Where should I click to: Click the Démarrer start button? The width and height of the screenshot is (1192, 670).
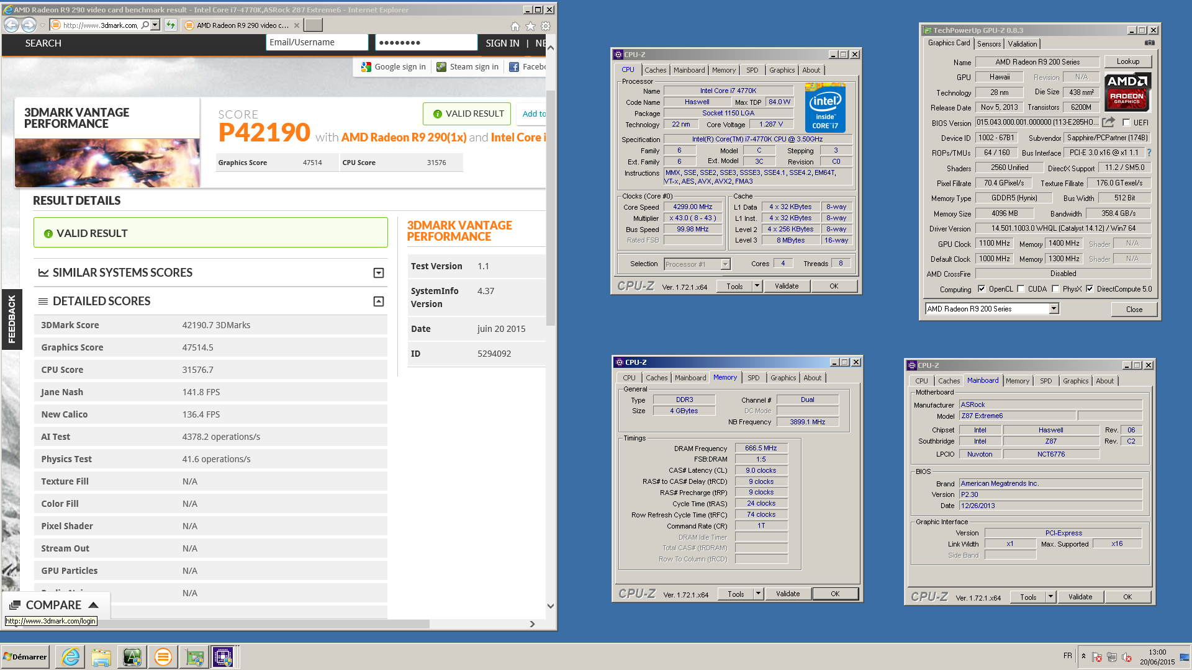(25, 656)
